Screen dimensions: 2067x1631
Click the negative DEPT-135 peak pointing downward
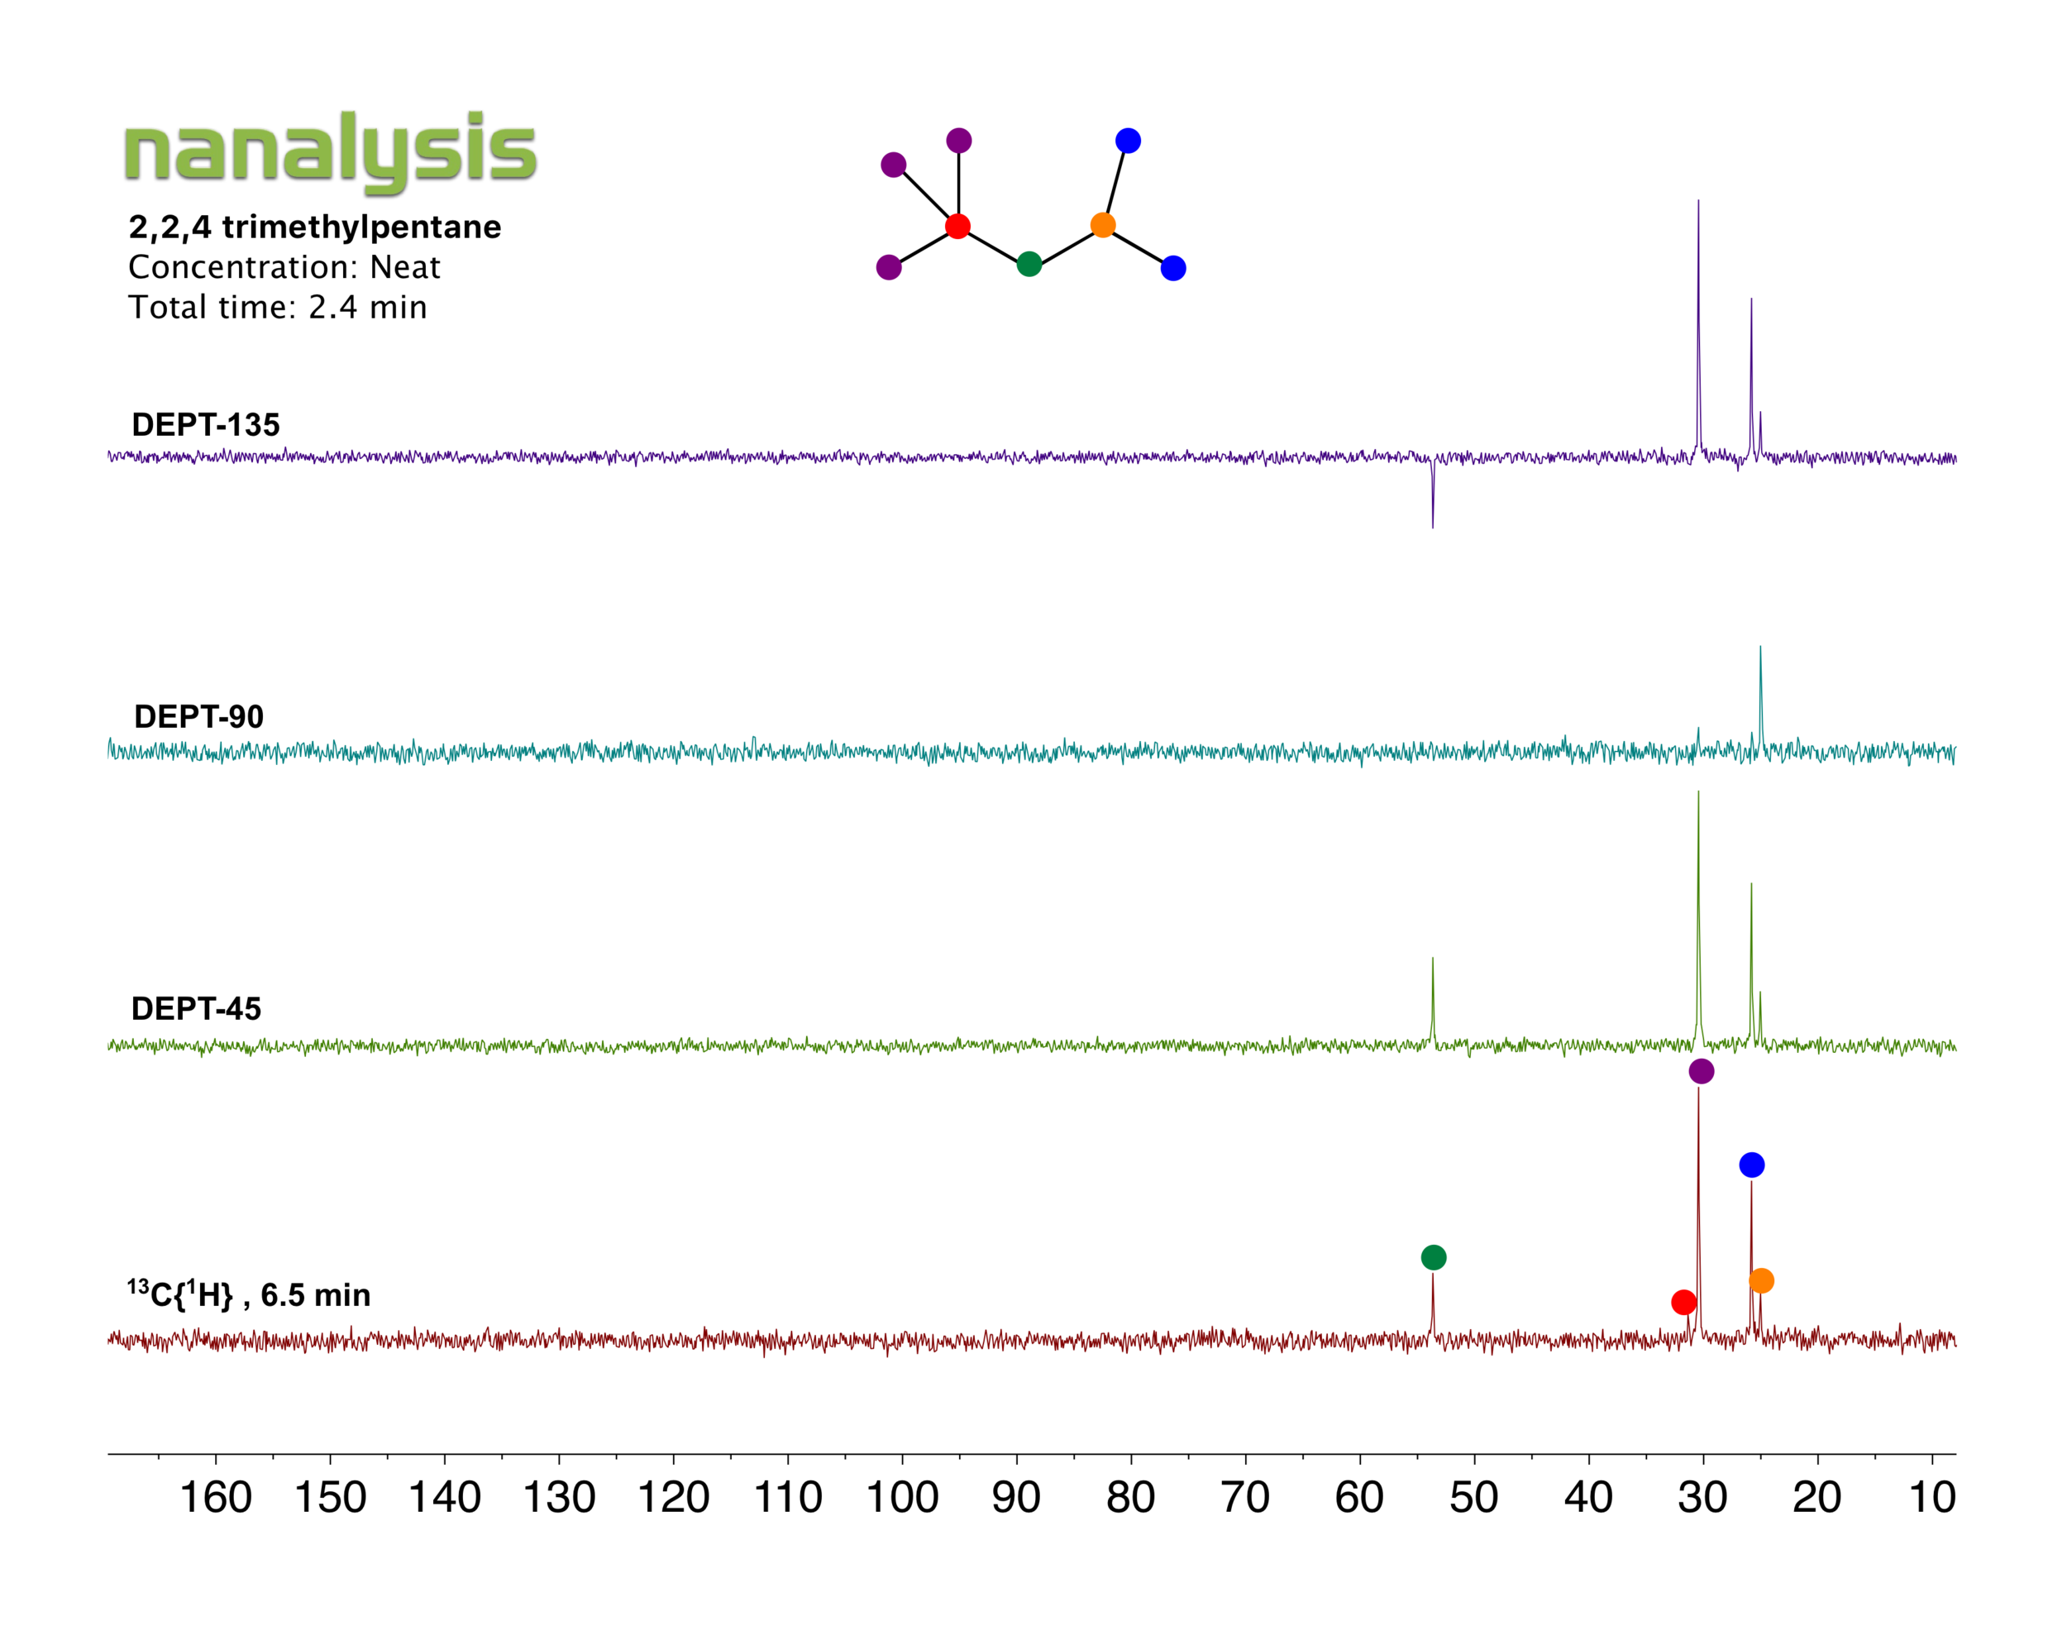point(1432,495)
